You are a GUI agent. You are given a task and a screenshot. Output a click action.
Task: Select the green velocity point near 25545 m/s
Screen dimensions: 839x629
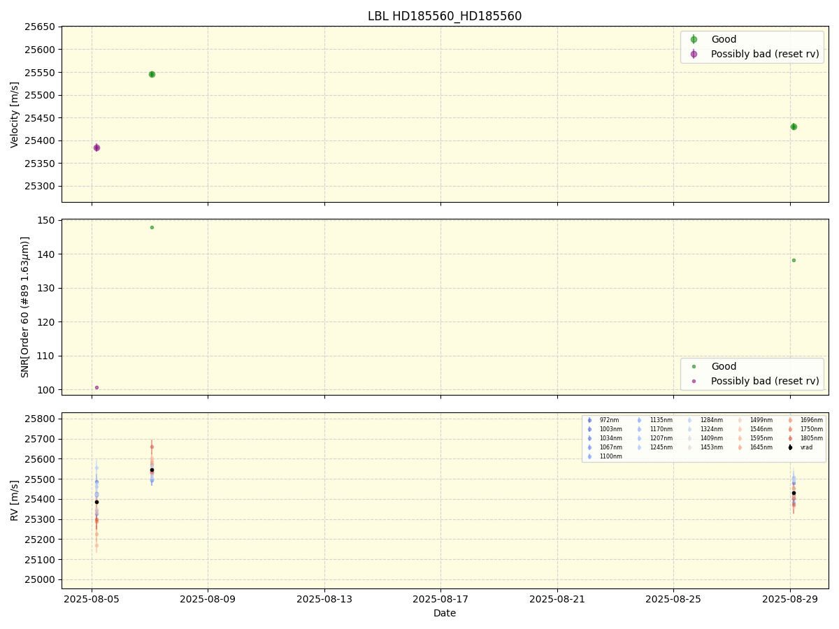[152, 74]
